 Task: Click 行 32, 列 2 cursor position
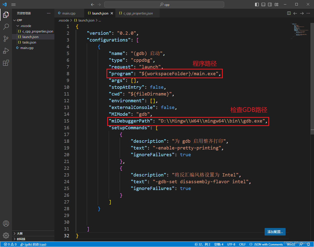pyautogui.click(x=203, y=244)
